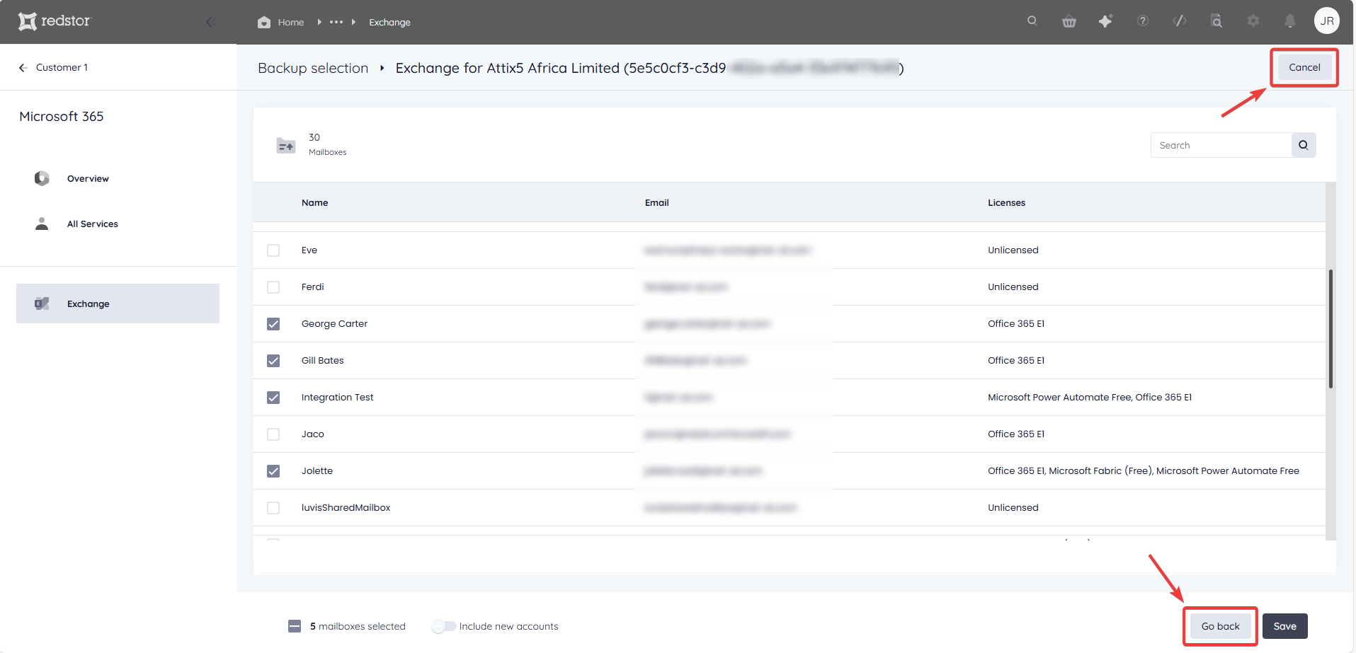Screen dimensions: 1356x653
Task: Focus the mailbox Search field
Action: pyautogui.click(x=1221, y=145)
